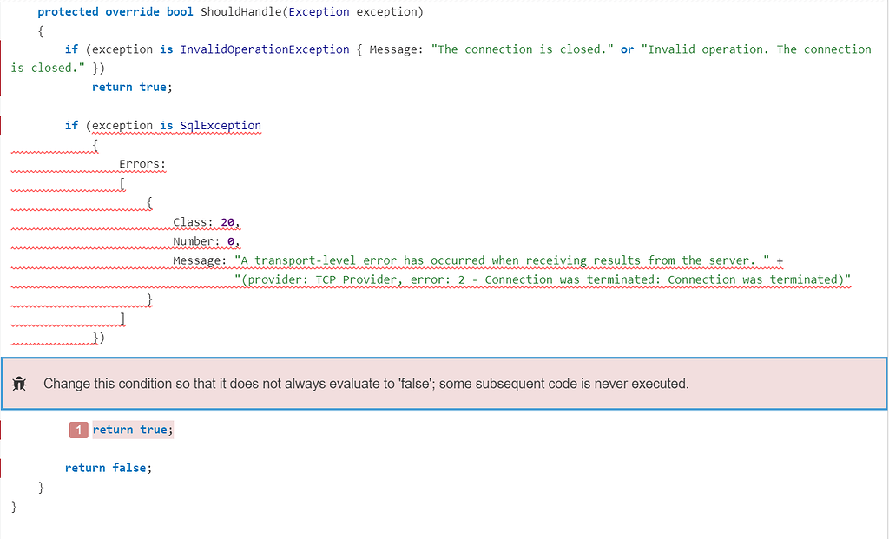Select the underlined SqlException identifier
Viewport: 889px width, 539px height.
click(x=221, y=125)
